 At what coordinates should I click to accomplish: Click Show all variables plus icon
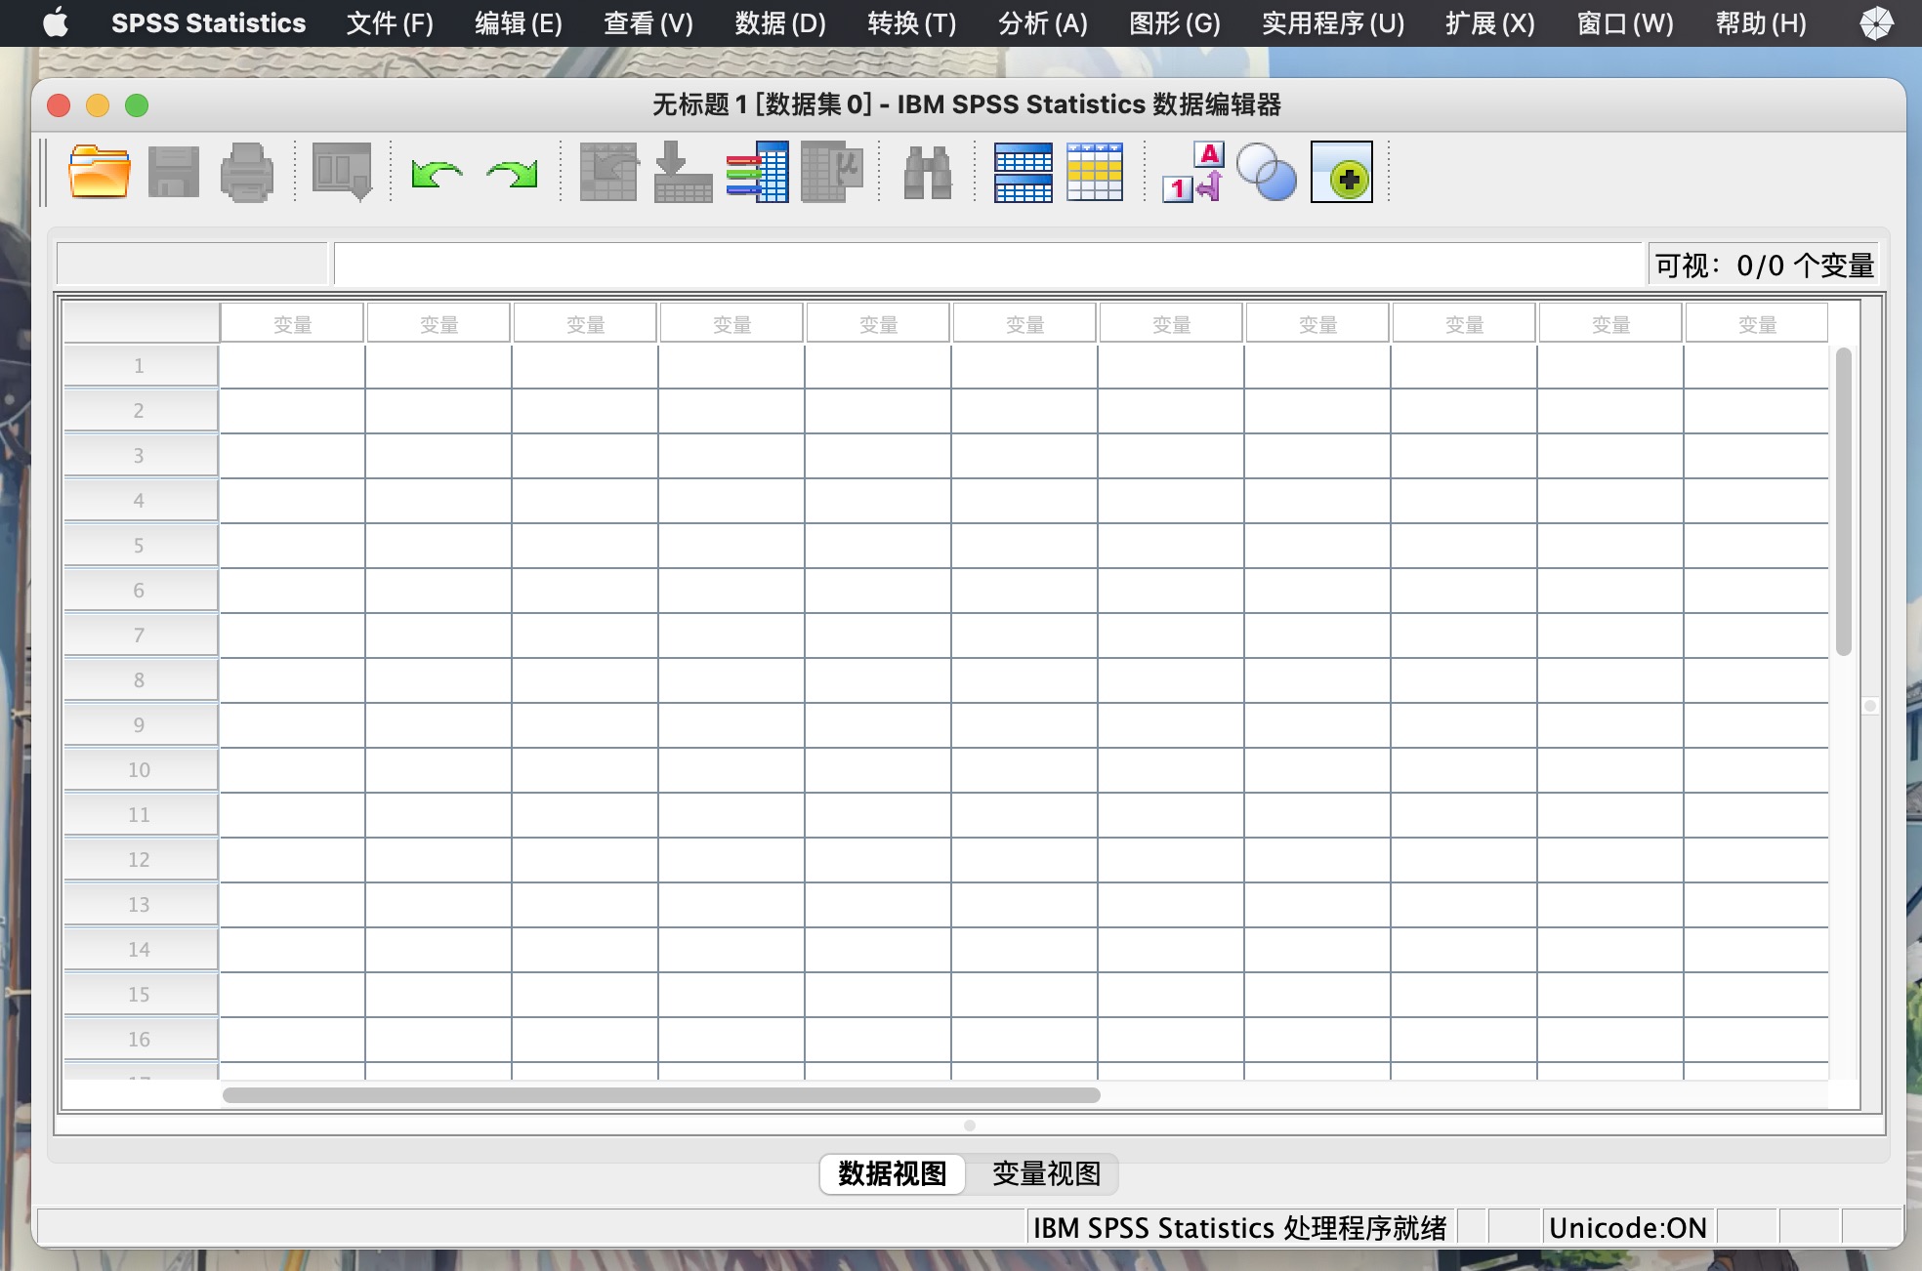pyautogui.click(x=1341, y=172)
